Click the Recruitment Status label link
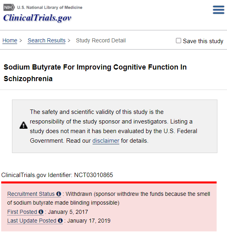The image size is (227, 235). [31, 194]
